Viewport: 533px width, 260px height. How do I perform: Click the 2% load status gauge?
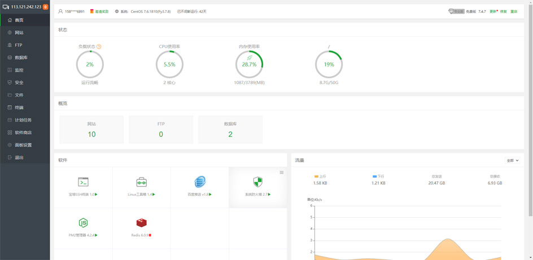click(x=90, y=64)
